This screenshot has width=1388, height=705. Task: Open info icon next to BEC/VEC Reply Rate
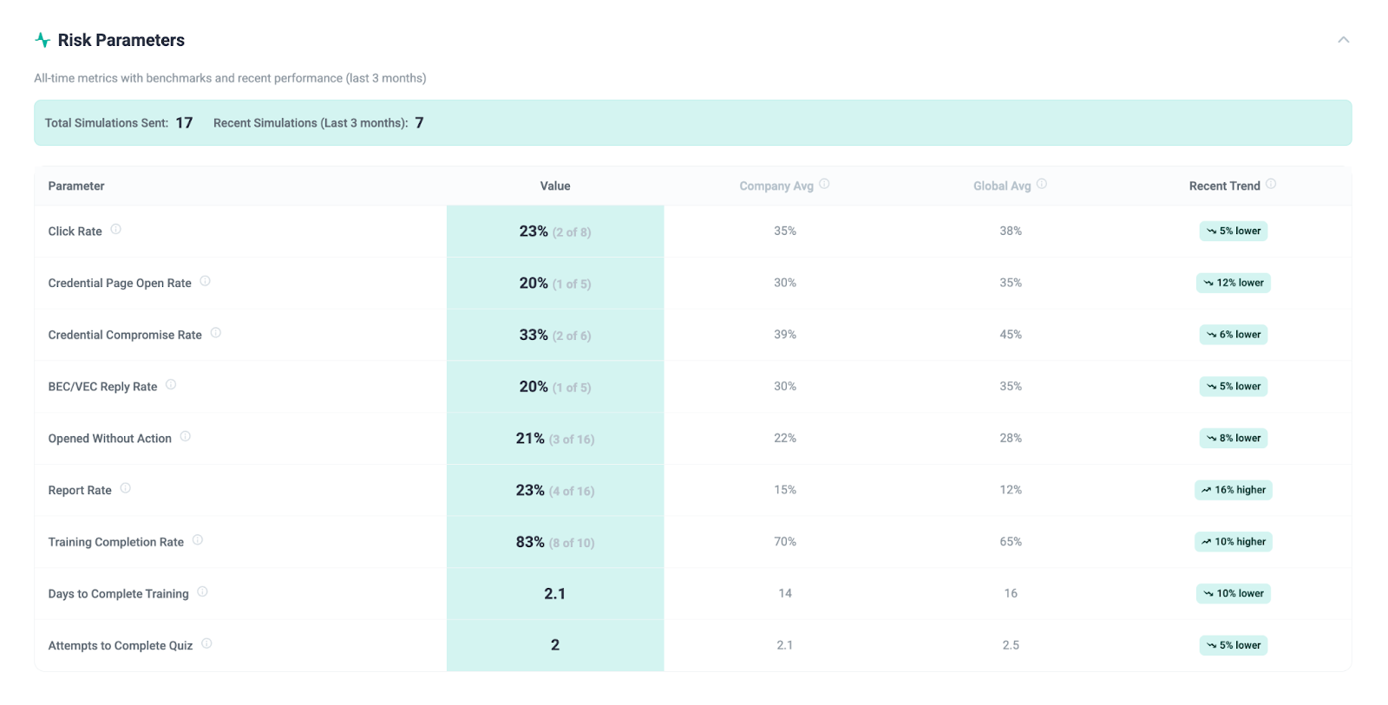click(171, 385)
